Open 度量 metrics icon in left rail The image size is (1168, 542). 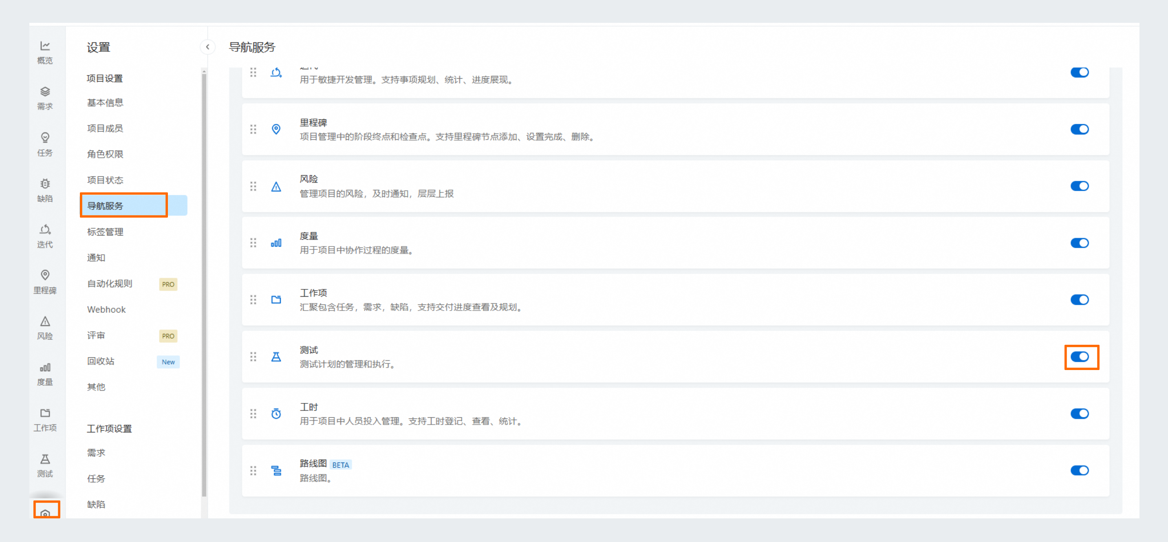[x=45, y=374]
